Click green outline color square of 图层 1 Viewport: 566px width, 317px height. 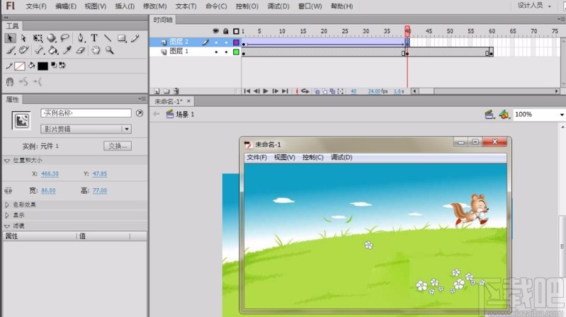pyautogui.click(x=236, y=52)
